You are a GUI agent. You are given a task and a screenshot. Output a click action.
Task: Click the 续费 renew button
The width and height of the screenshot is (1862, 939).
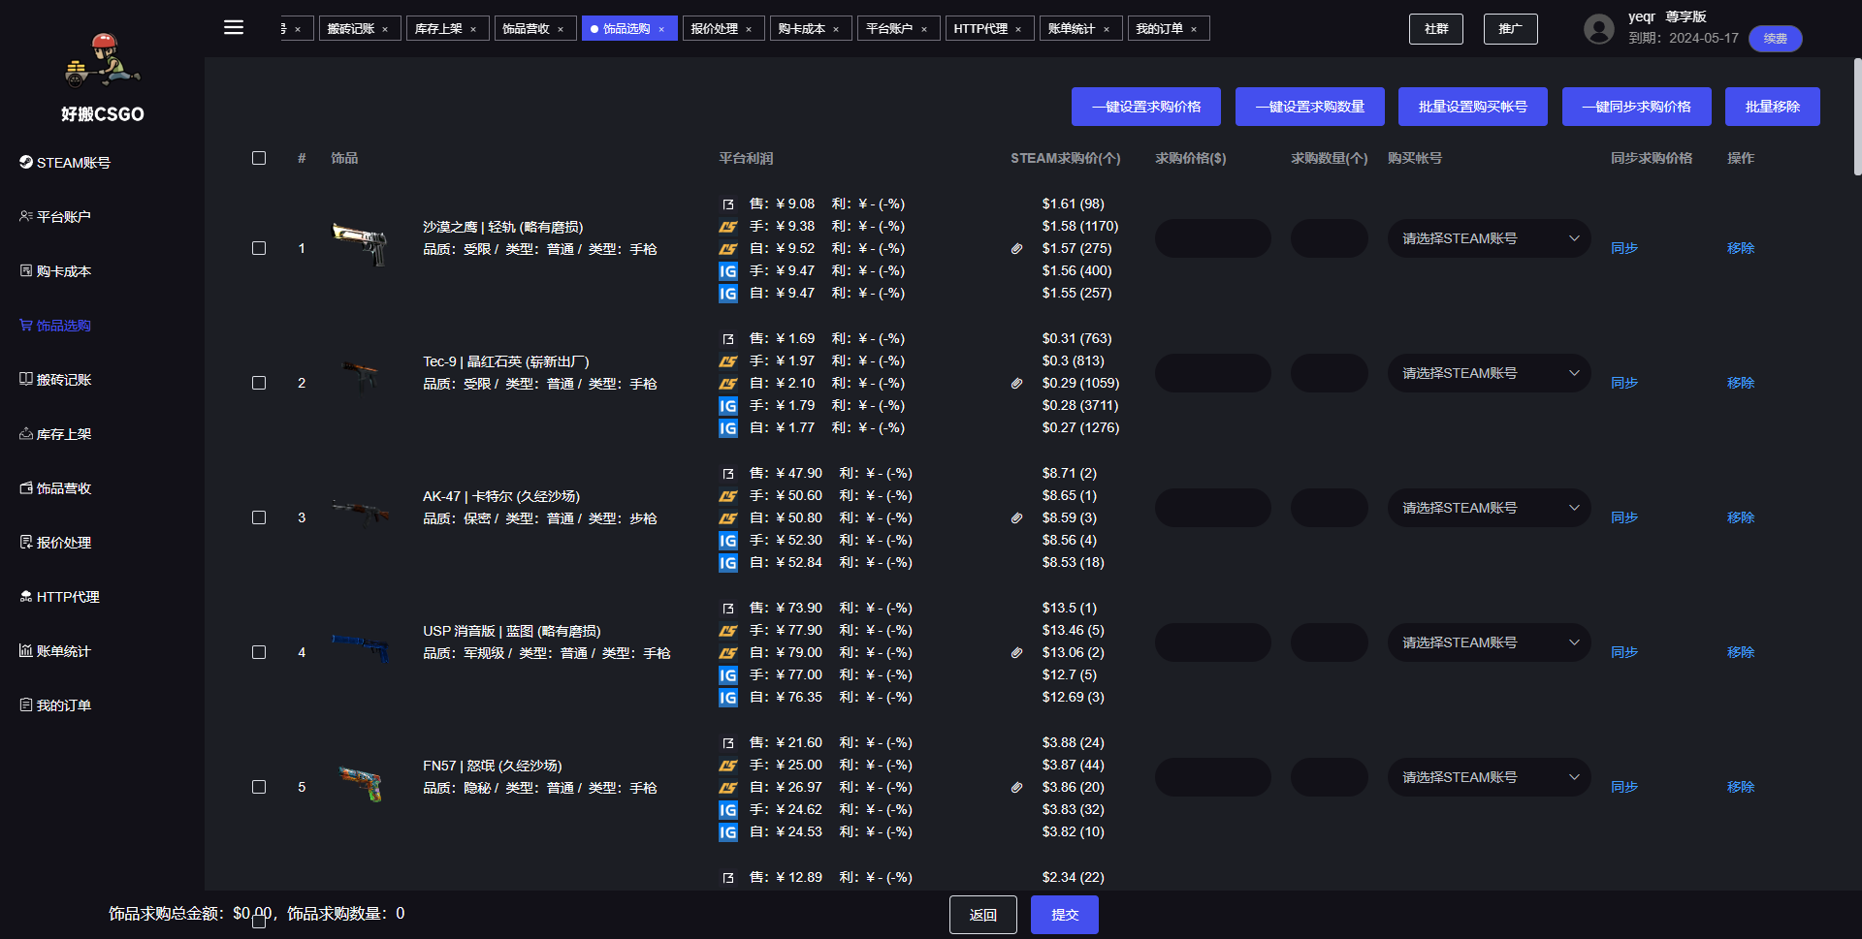1776,39
